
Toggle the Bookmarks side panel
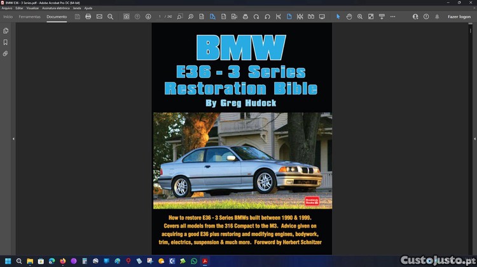[x=6, y=42]
